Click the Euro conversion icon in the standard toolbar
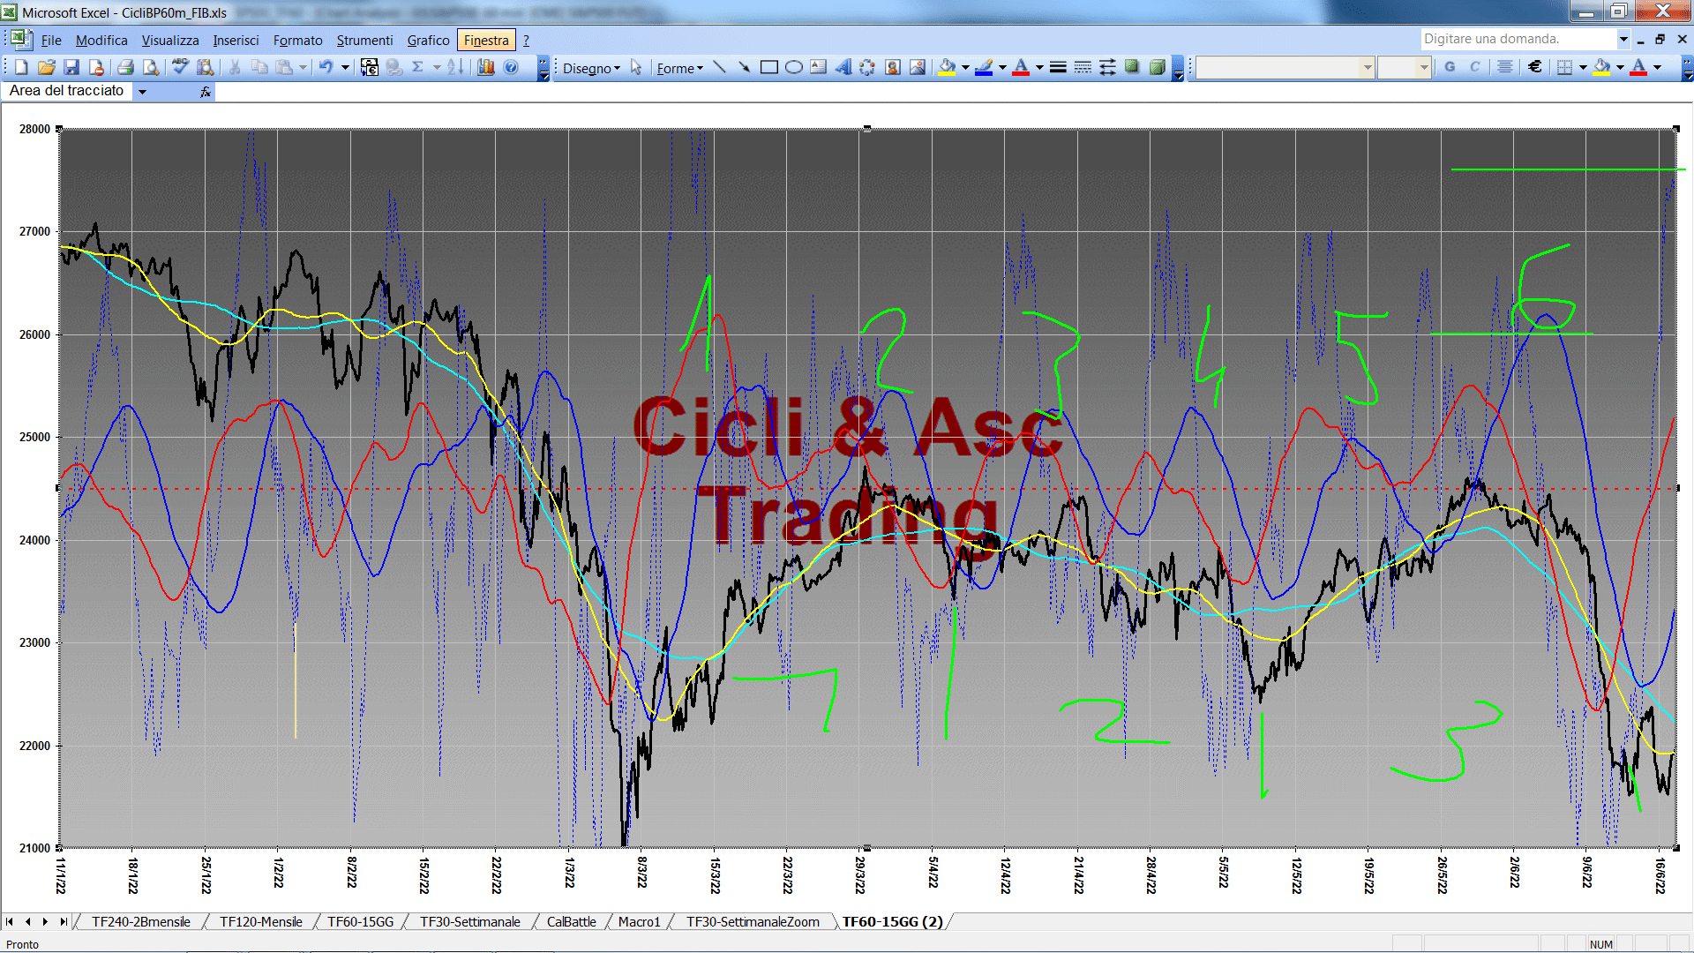This screenshot has width=1694, height=953. 370,67
